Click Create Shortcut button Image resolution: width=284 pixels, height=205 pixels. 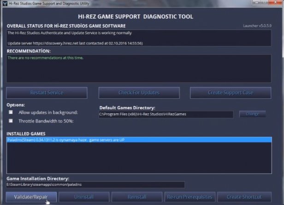point(244,197)
